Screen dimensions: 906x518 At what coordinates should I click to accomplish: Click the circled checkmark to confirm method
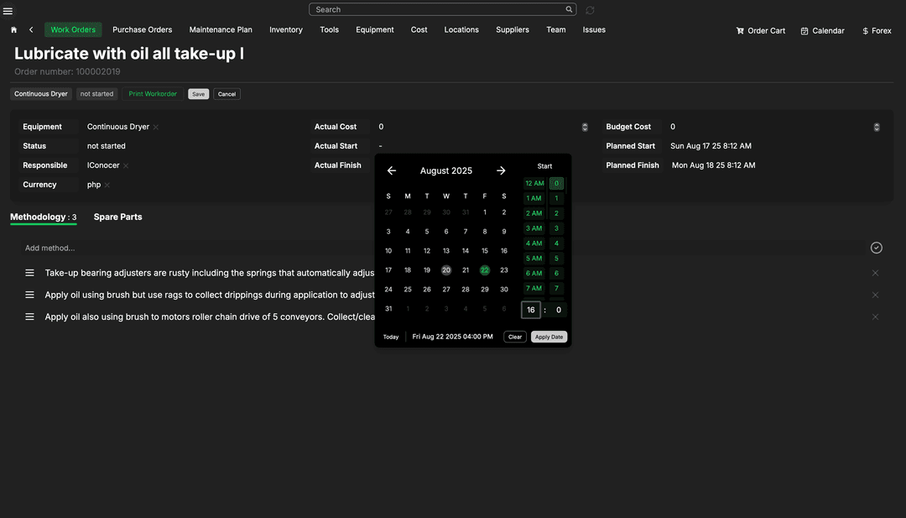point(876,248)
